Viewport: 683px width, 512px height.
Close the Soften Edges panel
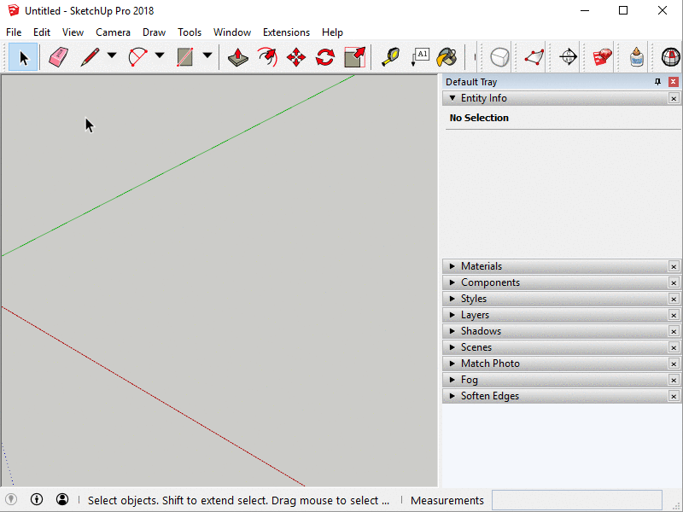[674, 397]
